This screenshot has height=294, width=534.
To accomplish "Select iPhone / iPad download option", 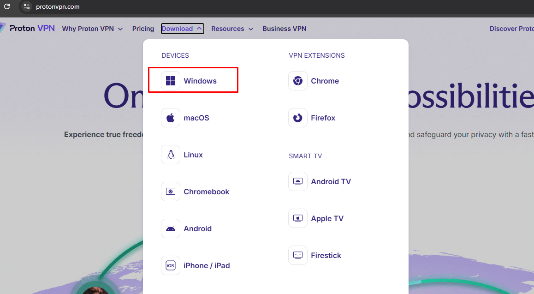I will 196,265.
